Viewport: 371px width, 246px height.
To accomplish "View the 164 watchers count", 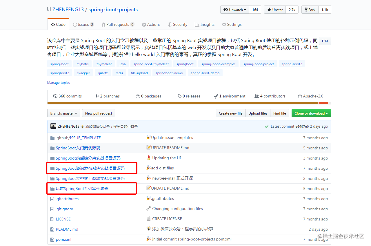I will click(x=255, y=10).
